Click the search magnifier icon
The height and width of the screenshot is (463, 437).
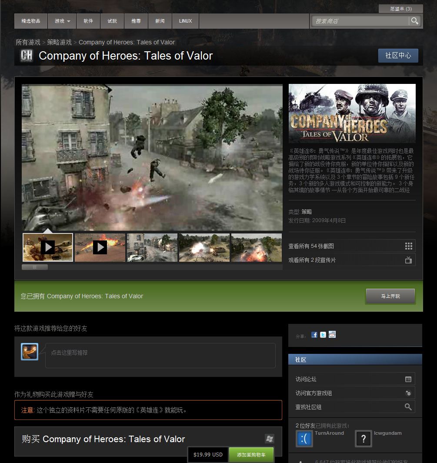414,21
